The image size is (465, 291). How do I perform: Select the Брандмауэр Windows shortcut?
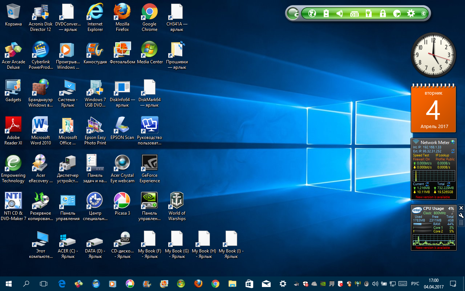coord(41,93)
